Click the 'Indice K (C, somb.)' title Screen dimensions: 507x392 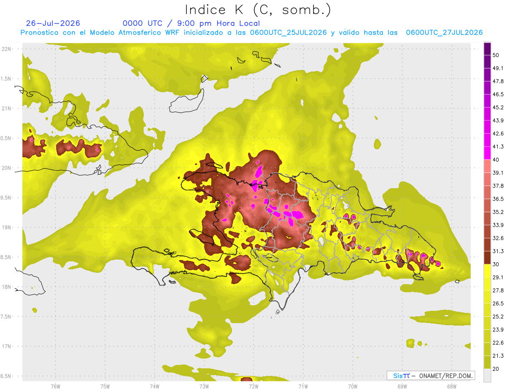pyautogui.click(x=258, y=10)
